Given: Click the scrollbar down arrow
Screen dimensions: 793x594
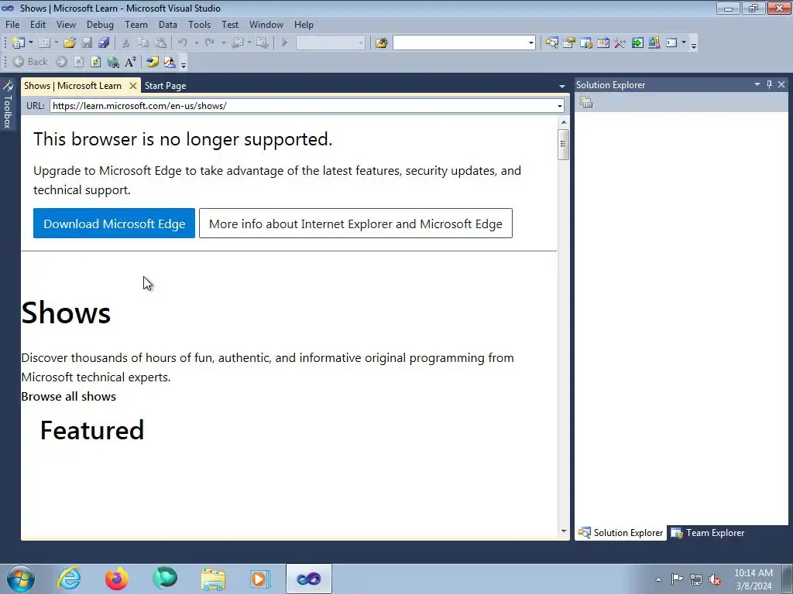Looking at the screenshot, I should [x=564, y=531].
